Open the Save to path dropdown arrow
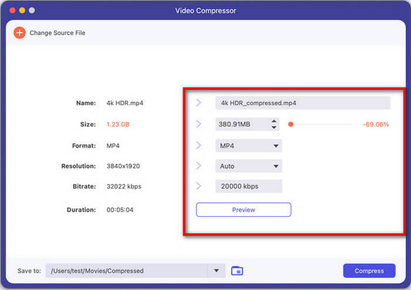 216,271
